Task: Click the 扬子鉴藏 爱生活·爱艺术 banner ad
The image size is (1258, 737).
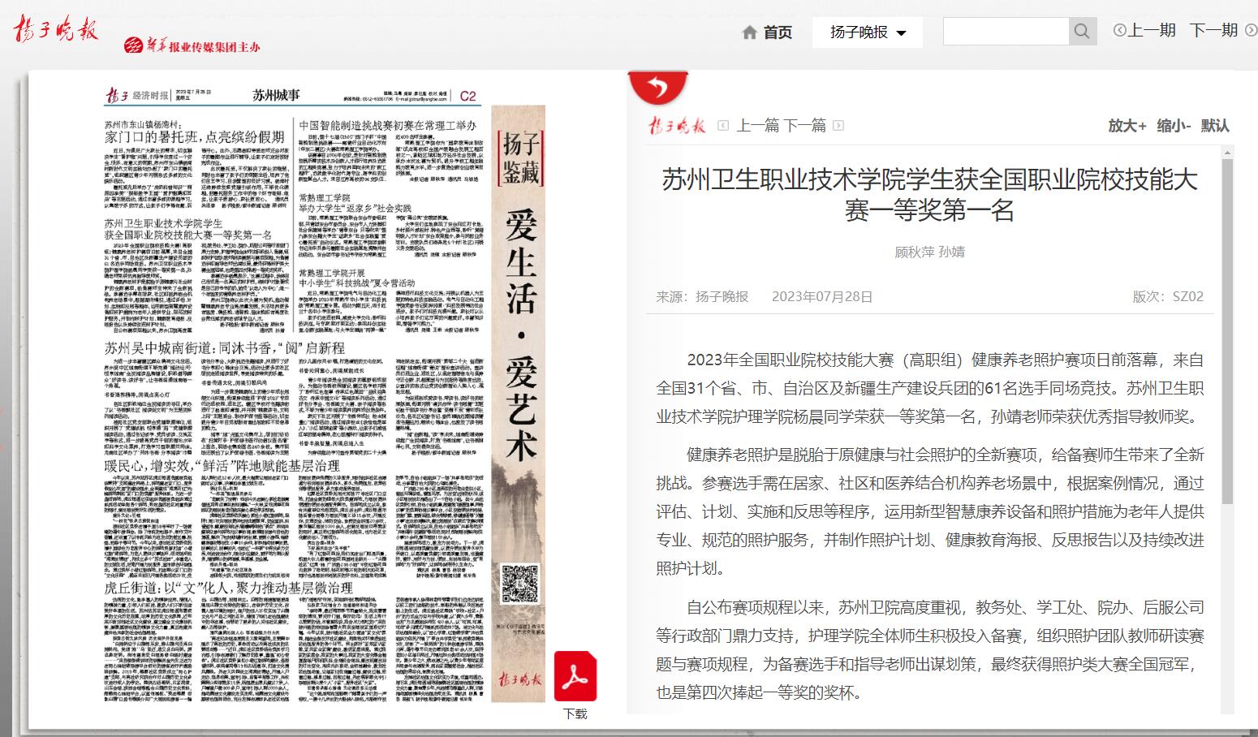Action: tap(518, 403)
